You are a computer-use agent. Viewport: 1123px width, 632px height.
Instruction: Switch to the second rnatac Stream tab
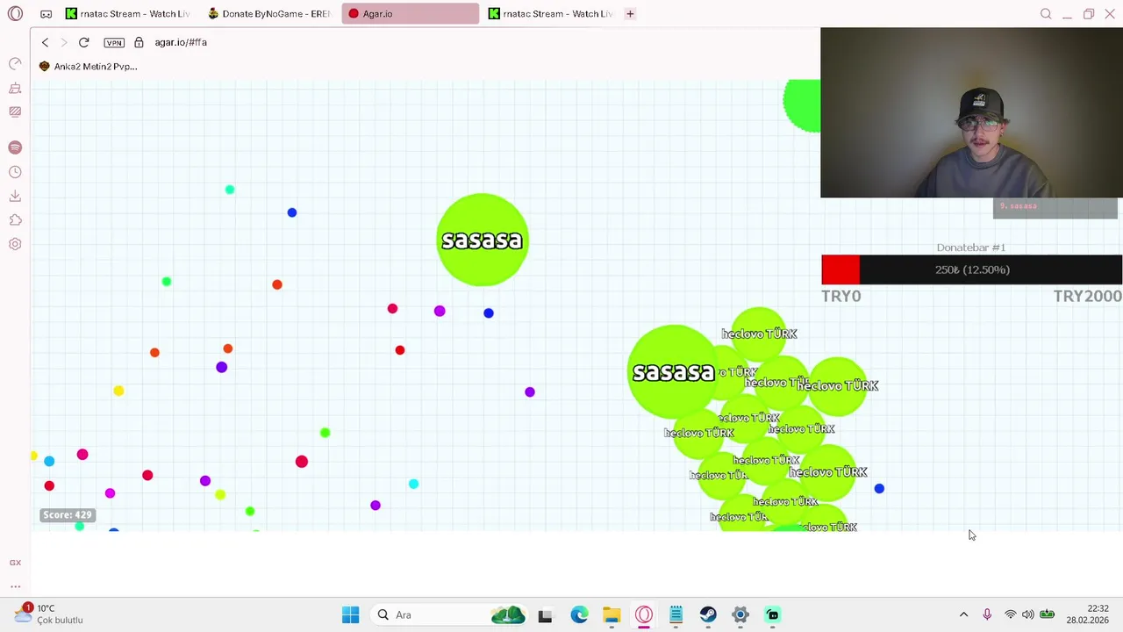pos(551,14)
